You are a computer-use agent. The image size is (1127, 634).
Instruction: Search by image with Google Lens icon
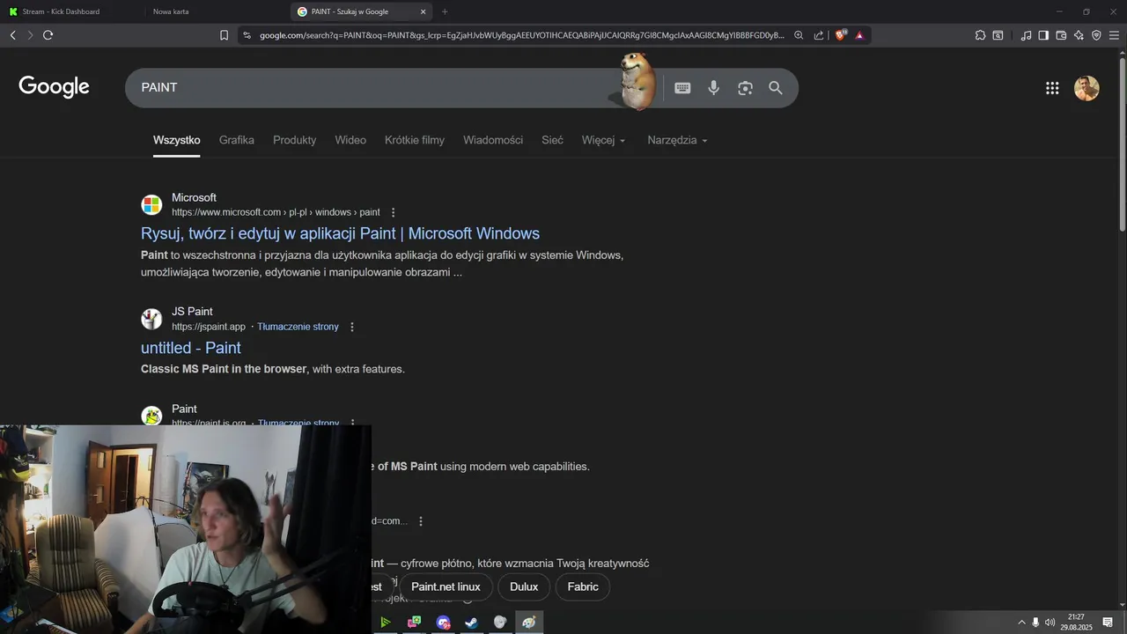coord(746,88)
